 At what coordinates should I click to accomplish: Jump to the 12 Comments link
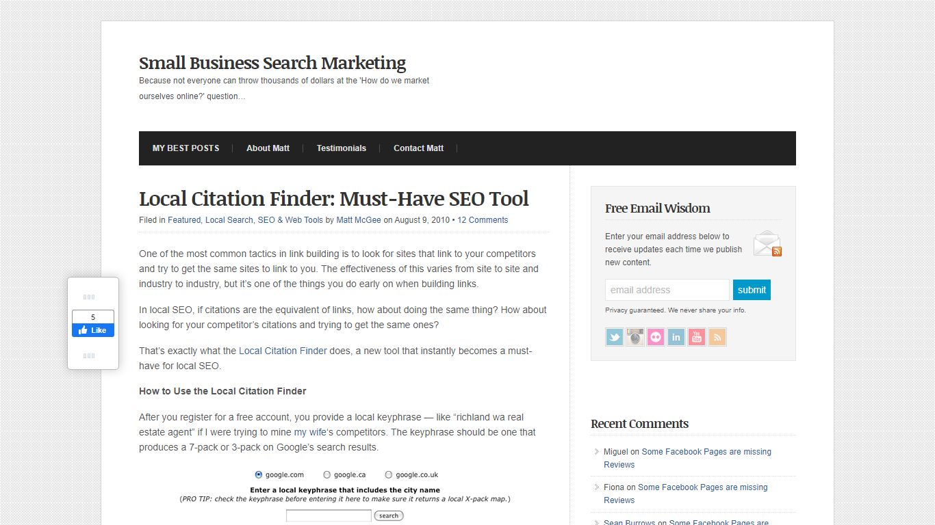point(483,220)
